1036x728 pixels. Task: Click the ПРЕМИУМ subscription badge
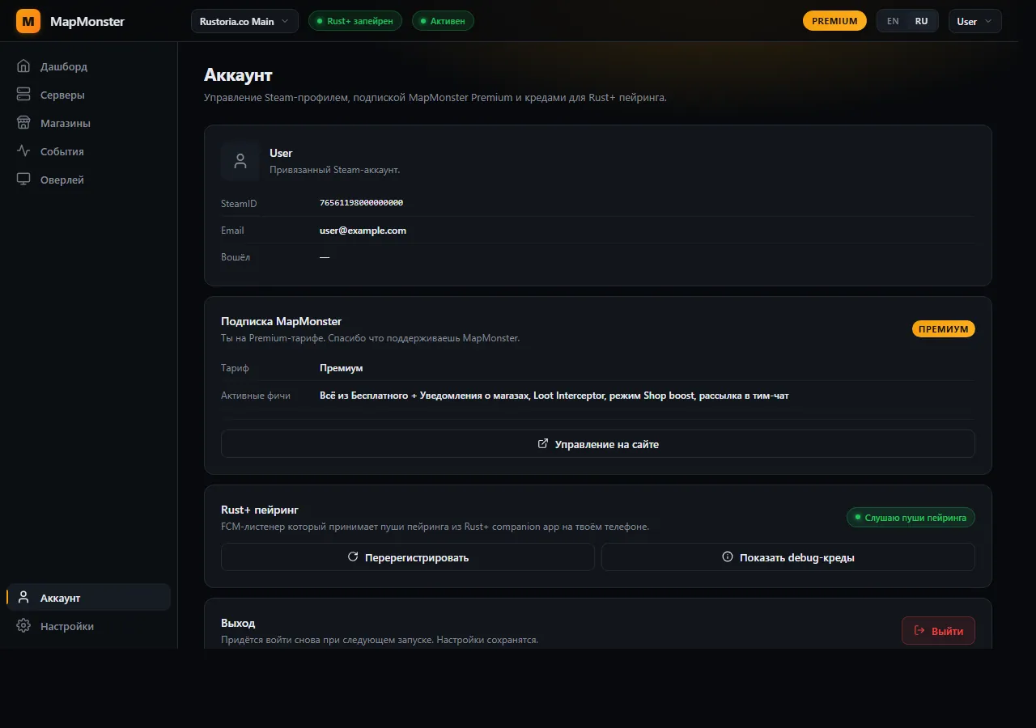tap(943, 329)
